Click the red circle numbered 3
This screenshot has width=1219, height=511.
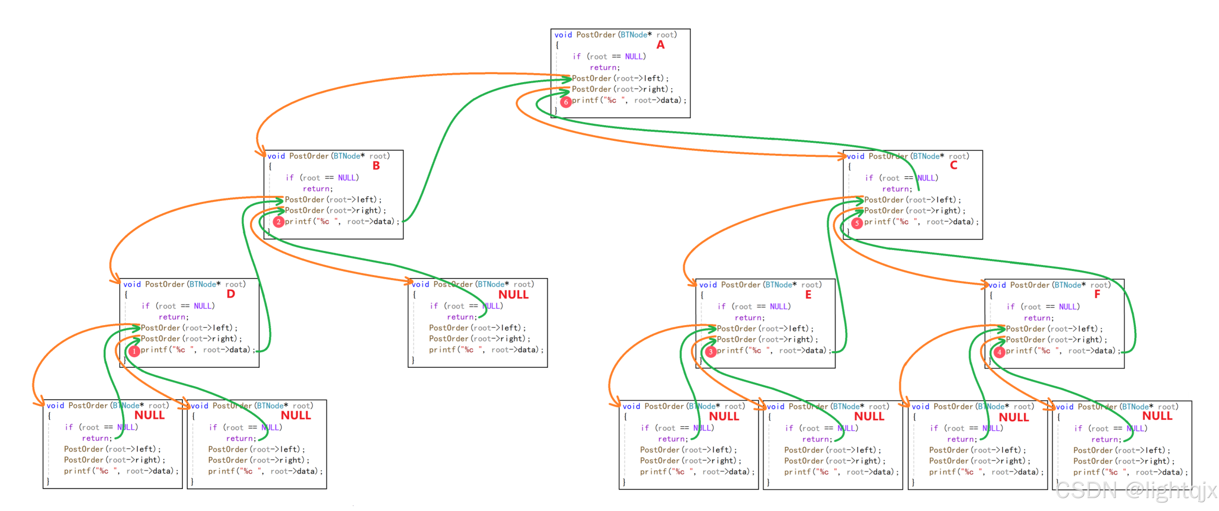(710, 352)
